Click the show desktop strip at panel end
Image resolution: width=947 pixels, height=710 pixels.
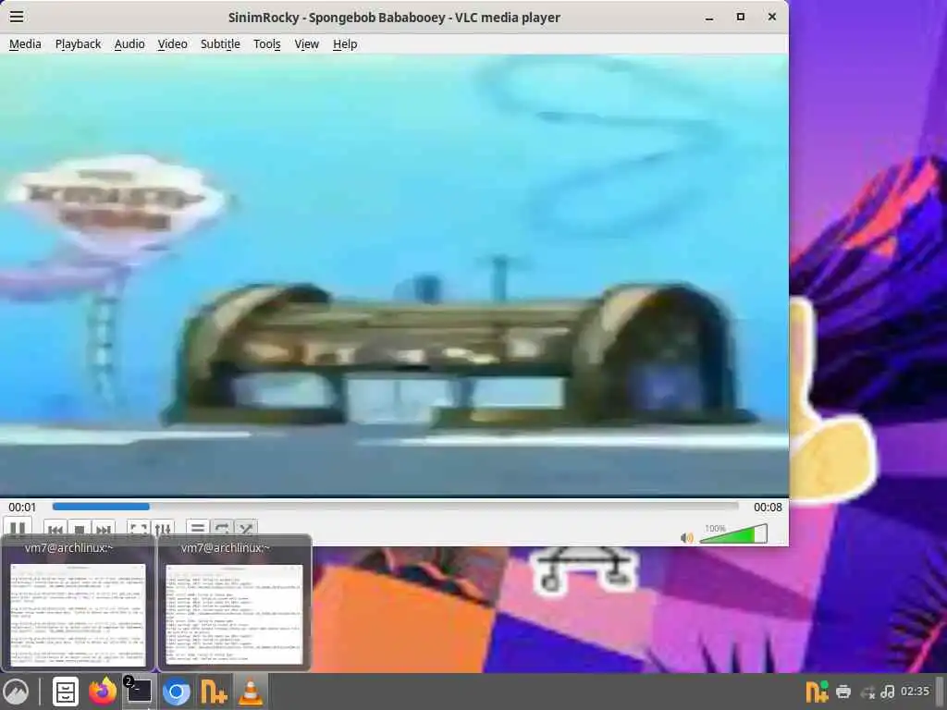940,692
